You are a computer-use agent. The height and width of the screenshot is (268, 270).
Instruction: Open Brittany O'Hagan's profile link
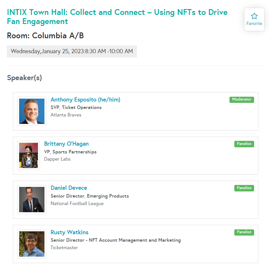point(66,144)
